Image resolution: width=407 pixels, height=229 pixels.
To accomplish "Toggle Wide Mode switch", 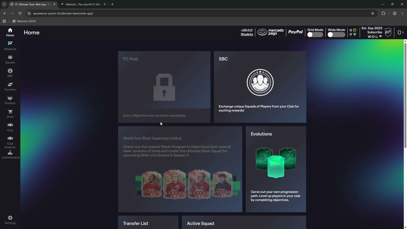I will click(x=336, y=35).
